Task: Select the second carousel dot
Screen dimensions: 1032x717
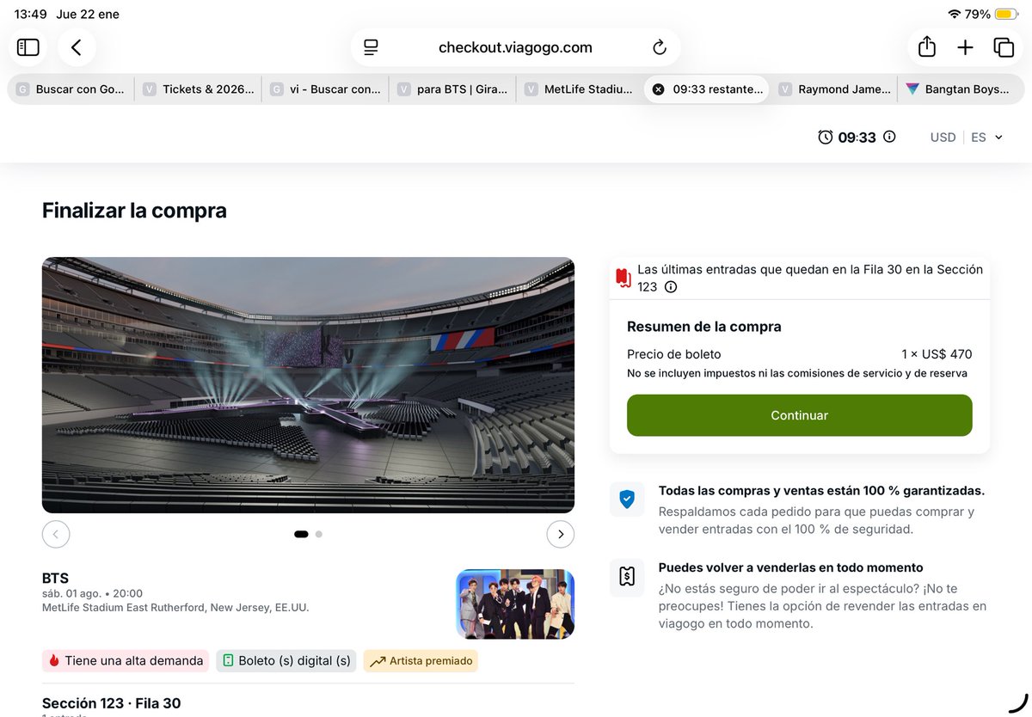Action: [x=319, y=534]
